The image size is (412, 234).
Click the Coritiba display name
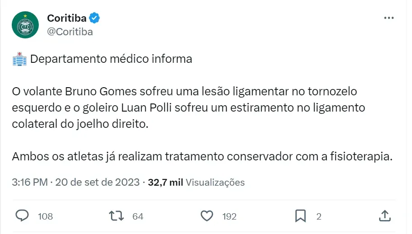[x=67, y=18]
